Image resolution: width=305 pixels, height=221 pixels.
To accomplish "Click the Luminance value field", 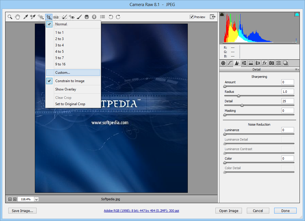I will pos(288,130).
